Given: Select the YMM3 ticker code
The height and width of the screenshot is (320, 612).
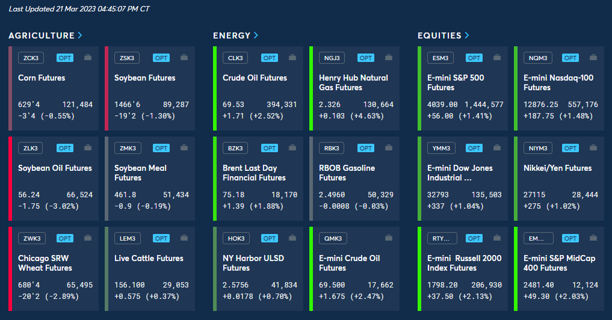Looking at the screenshot, I should [442, 148].
